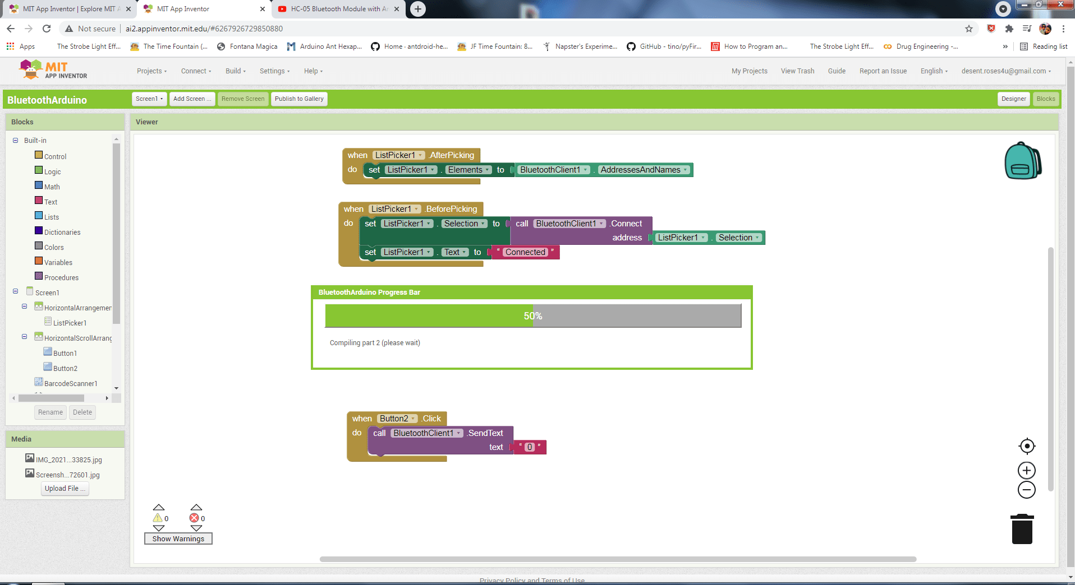The image size is (1075, 585).
Task: Click the Not secure warning icon
Action: [x=69, y=29]
